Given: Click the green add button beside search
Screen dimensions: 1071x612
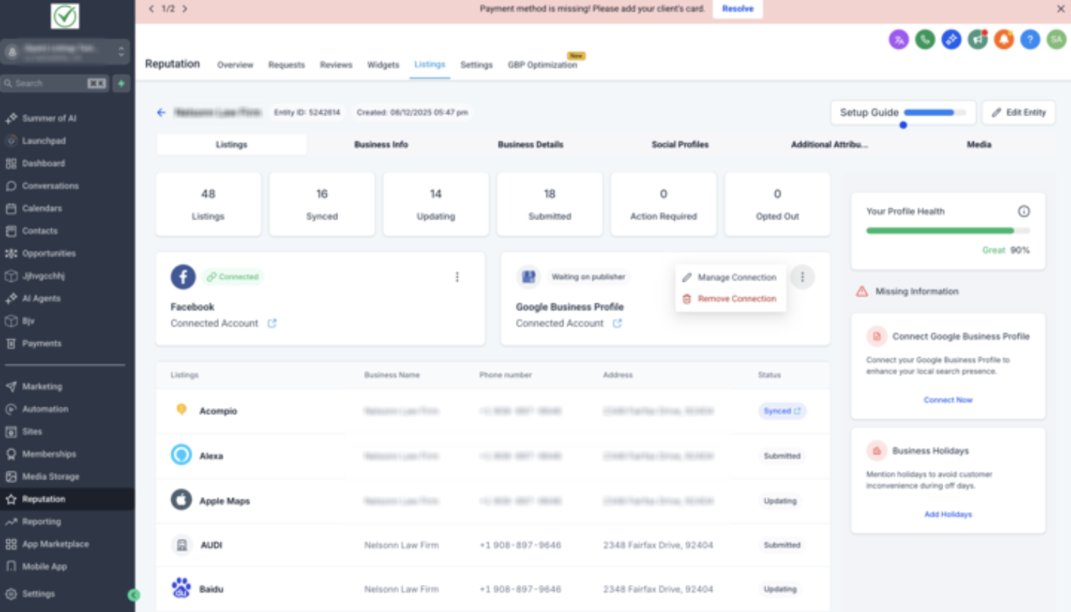Looking at the screenshot, I should (121, 84).
